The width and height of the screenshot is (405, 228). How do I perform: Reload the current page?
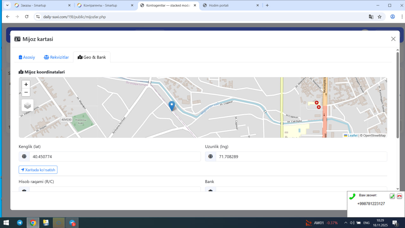pyautogui.click(x=27, y=17)
